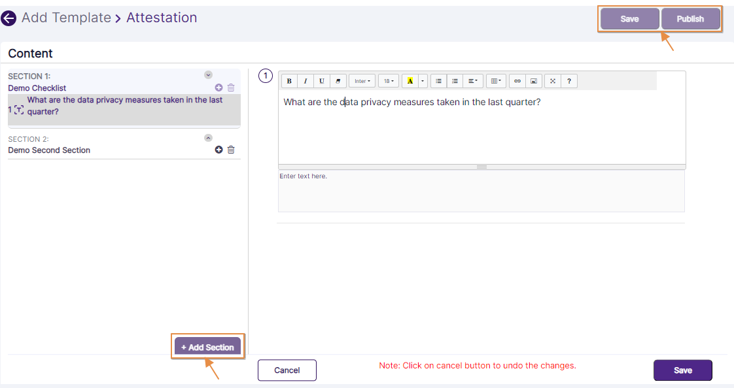Toggle underline formatting in the editor

pos(321,80)
